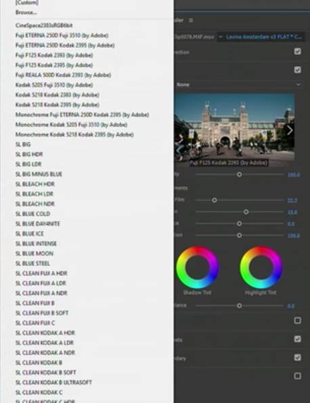310x403 pixels.
Task: Click the Intensity slider handle
Action: (x=239, y=174)
